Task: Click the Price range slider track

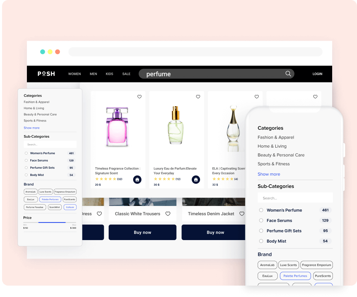Action: tap(52, 222)
